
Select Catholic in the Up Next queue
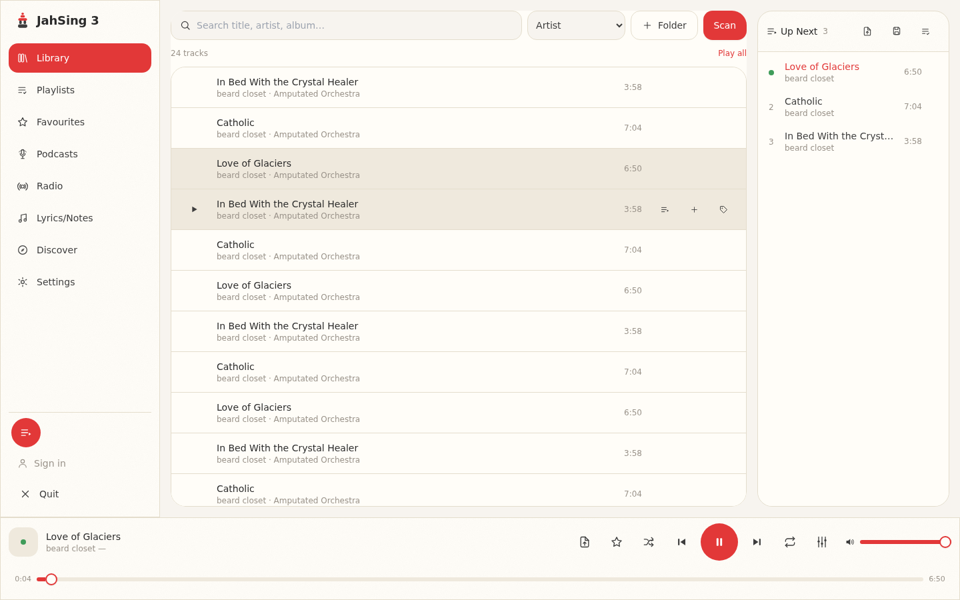[853, 107]
